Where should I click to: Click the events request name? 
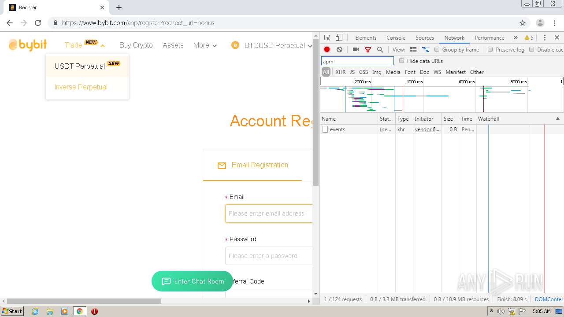[338, 129]
